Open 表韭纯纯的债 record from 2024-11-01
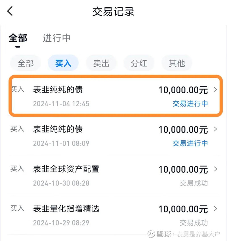The height and width of the screenshot is (241, 227). tap(113, 136)
